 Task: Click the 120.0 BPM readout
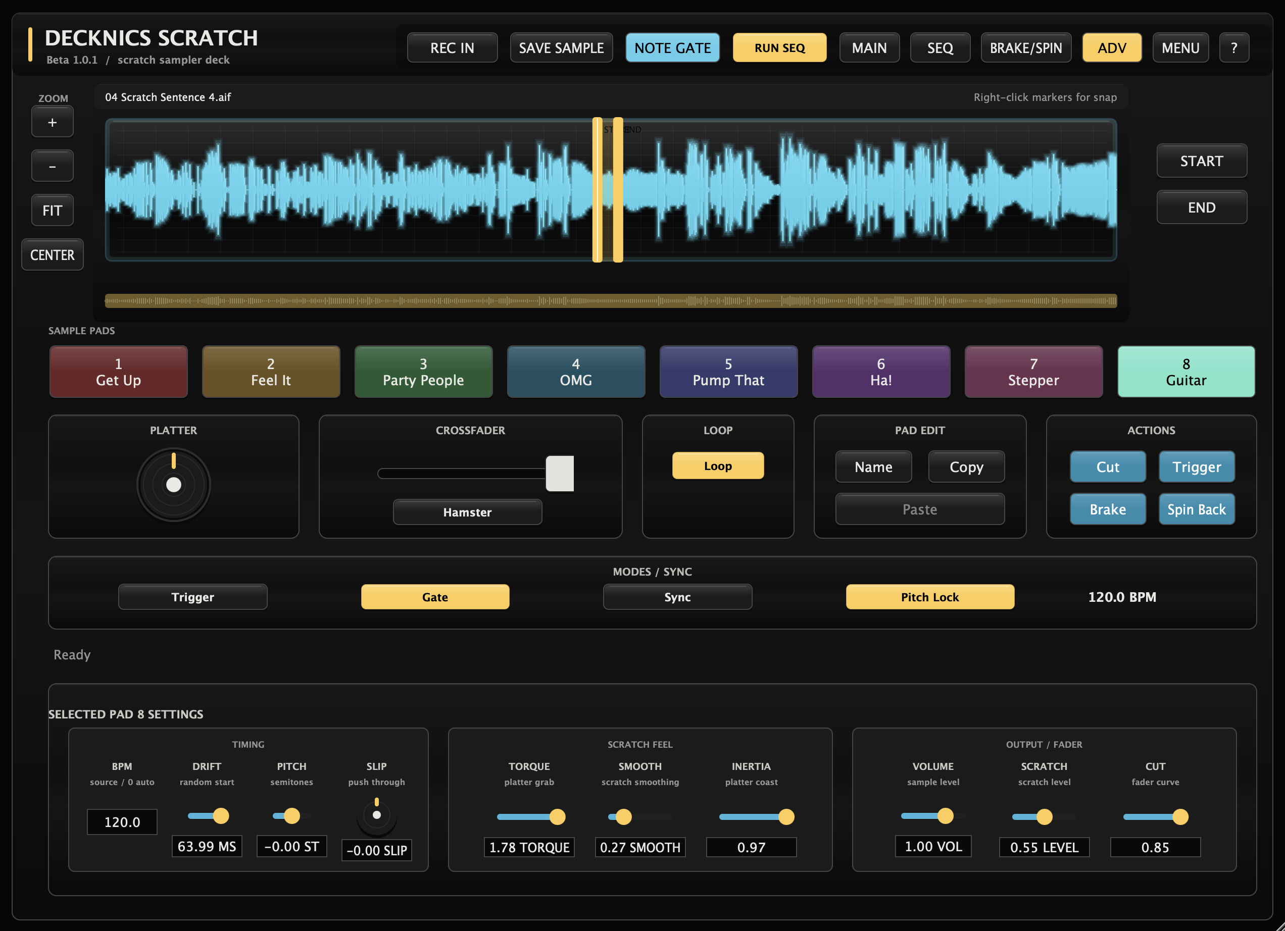click(x=1122, y=597)
